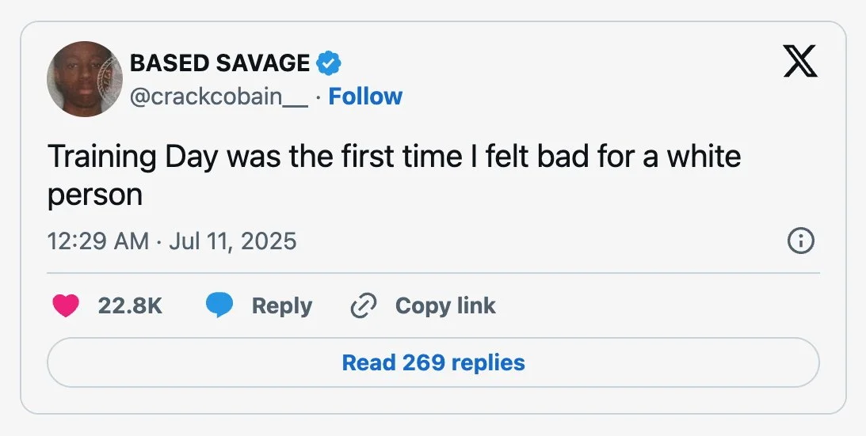Open the @crackcobain__ handle link
The image size is (866, 436).
coord(219,97)
